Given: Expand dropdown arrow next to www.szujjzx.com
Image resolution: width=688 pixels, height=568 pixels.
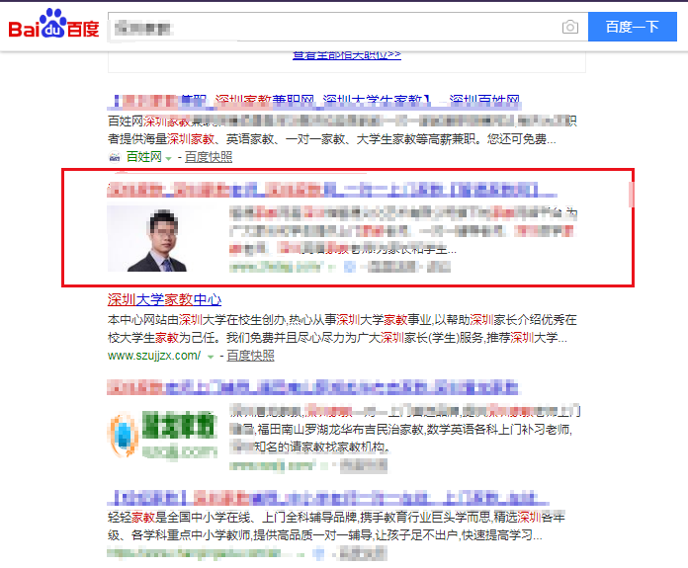Looking at the screenshot, I should [x=211, y=356].
